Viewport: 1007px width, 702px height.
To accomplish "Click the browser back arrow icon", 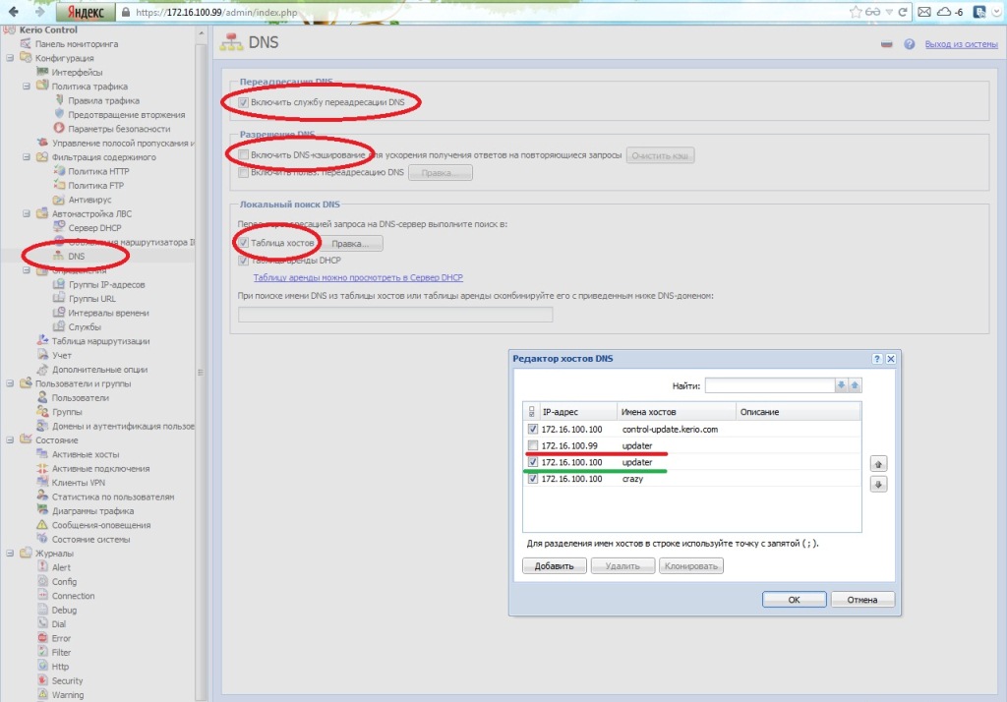I will pyautogui.click(x=14, y=13).
